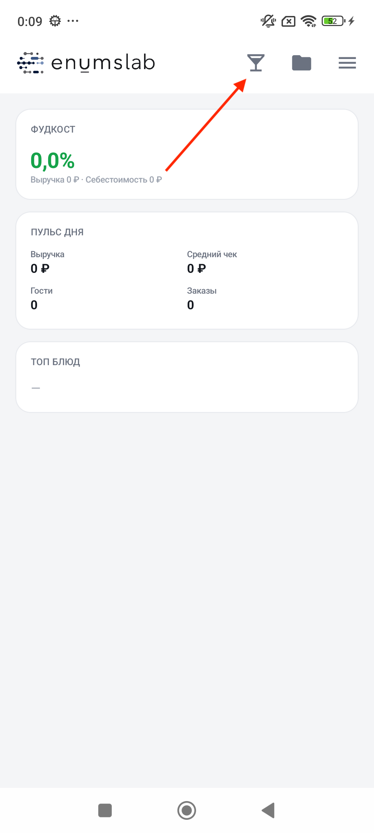Open the ПУЛЬС ДНЯ card
Image resolution: width=374 pixels, height=833 pixels.
tap(187, 271)
